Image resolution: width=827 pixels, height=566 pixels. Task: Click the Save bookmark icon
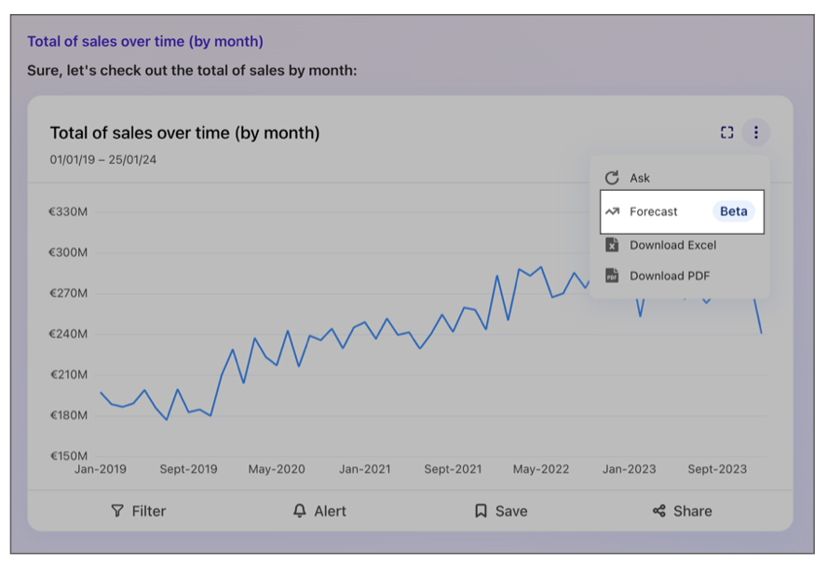point(481,511)
